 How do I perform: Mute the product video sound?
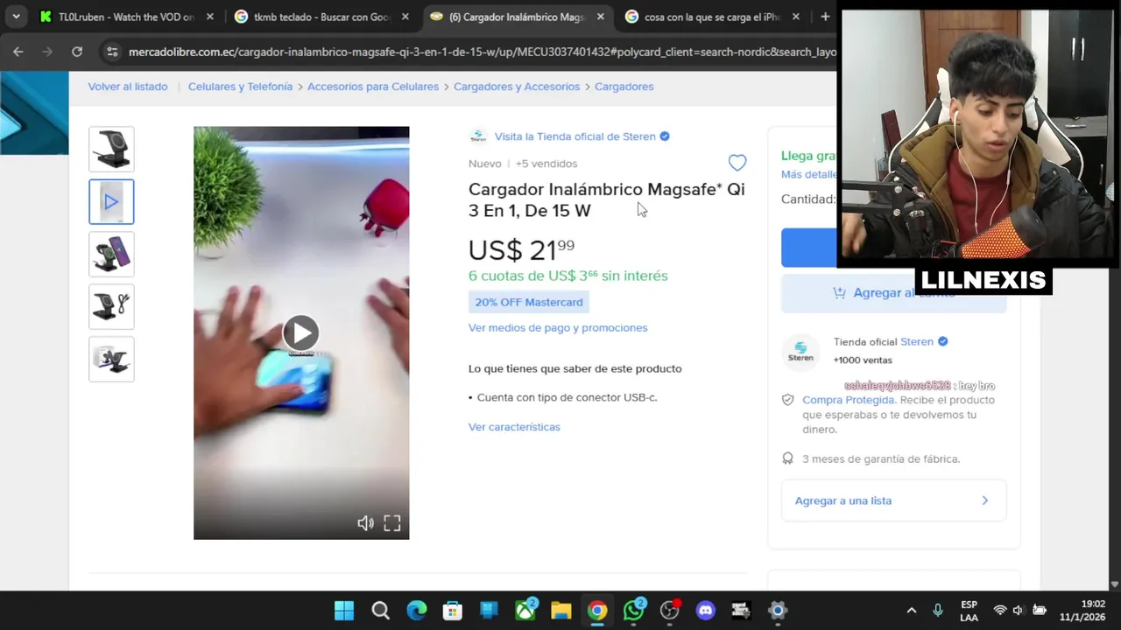[x=365, y=523]
